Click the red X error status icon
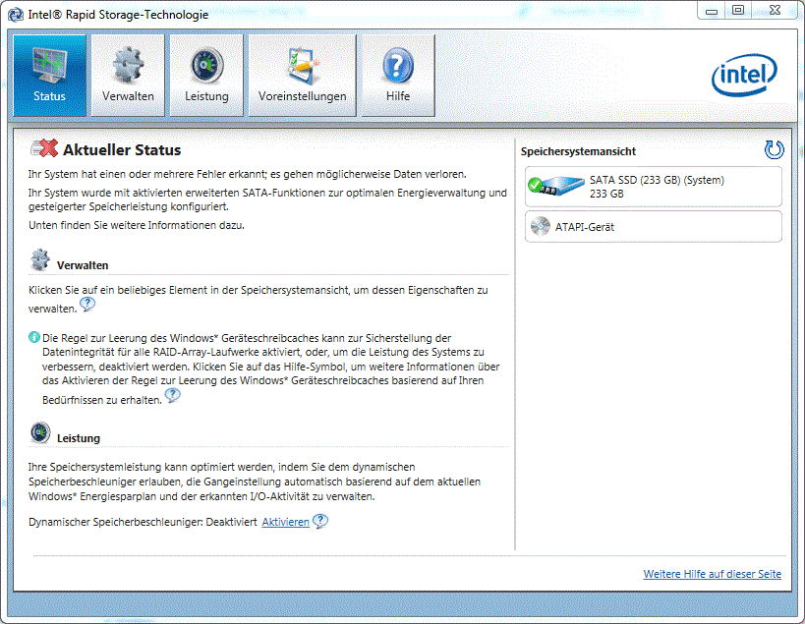The height and width of the screenshot is (624, 805). 44,148
